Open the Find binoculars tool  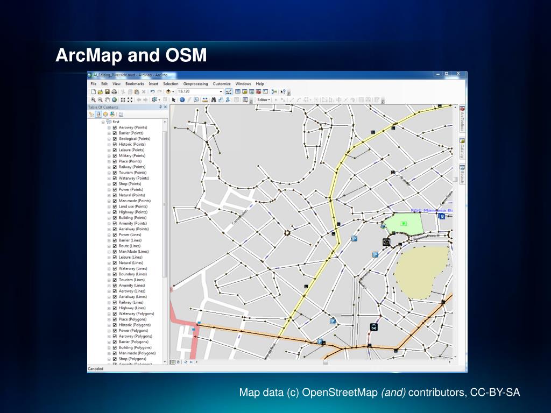(x=213, y=99)
